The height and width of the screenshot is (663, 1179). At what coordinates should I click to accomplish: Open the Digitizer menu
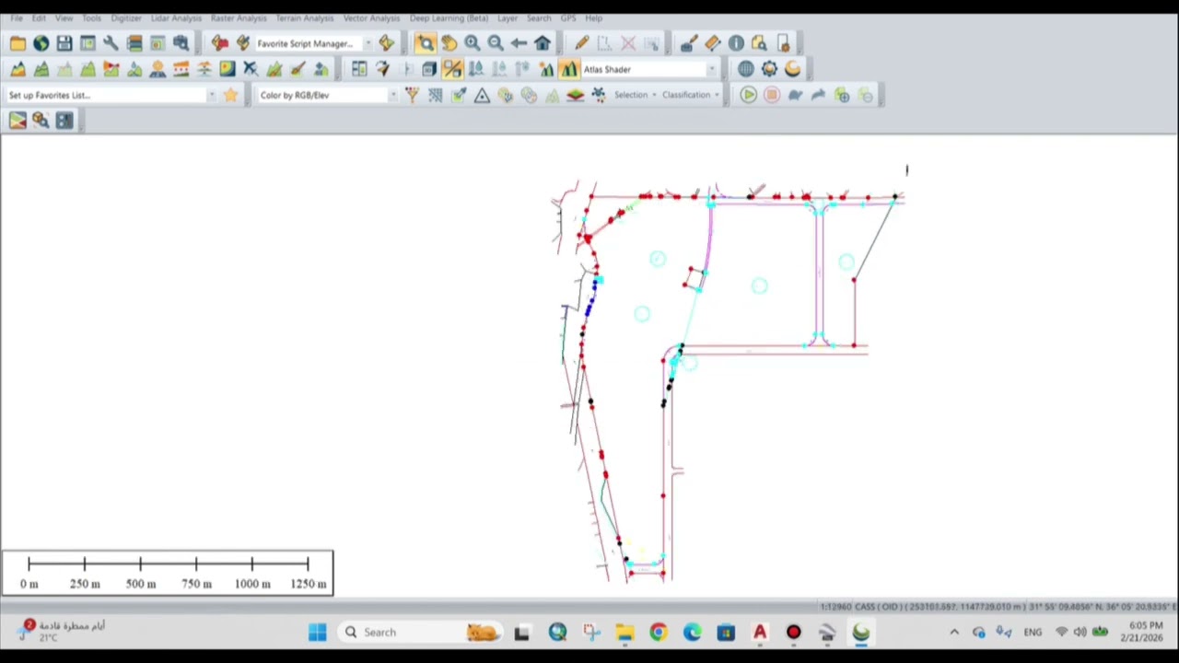pyautogui.click(x=126, y=18)
